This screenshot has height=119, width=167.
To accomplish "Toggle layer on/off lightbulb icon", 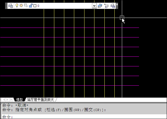I will [x=17, y=6].
